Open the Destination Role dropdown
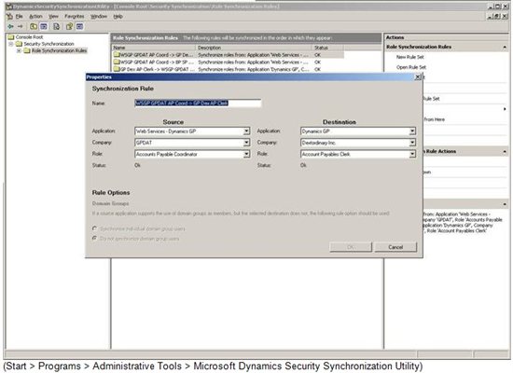 (412, 154)
